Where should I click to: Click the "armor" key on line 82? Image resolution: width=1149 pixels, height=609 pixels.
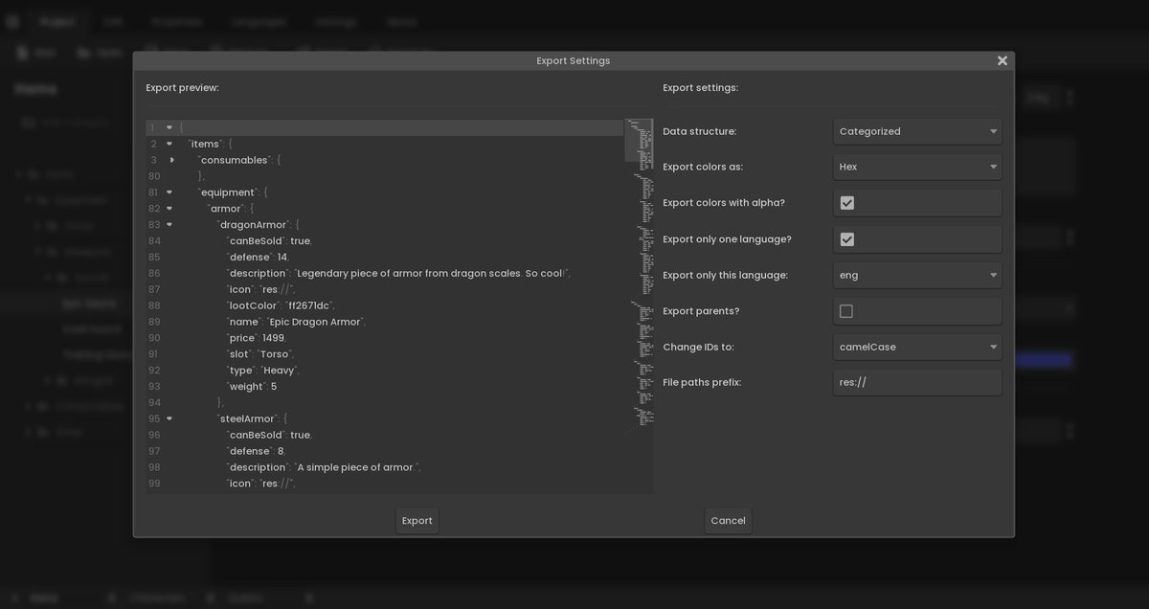[x=226, y=209]
